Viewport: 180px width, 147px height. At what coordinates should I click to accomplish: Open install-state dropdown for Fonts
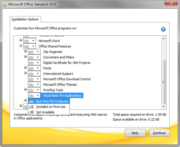click(34, 68)
